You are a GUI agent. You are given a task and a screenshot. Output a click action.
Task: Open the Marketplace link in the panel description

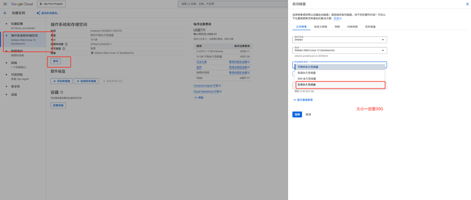338,18
